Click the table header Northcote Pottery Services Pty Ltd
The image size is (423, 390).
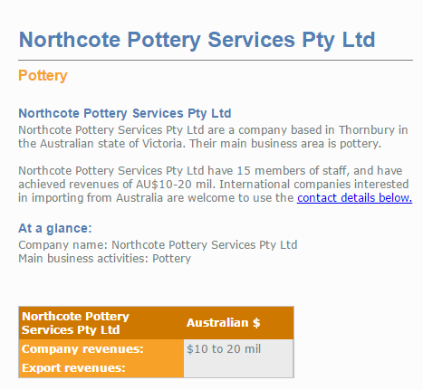pos(75,323)
